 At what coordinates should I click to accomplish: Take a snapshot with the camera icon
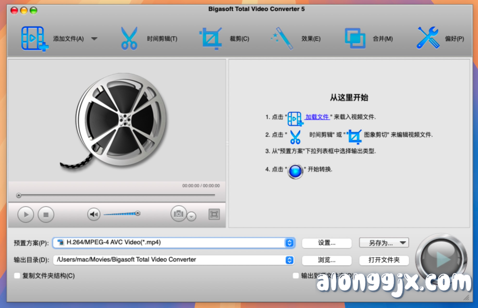(x=179, y=214)
